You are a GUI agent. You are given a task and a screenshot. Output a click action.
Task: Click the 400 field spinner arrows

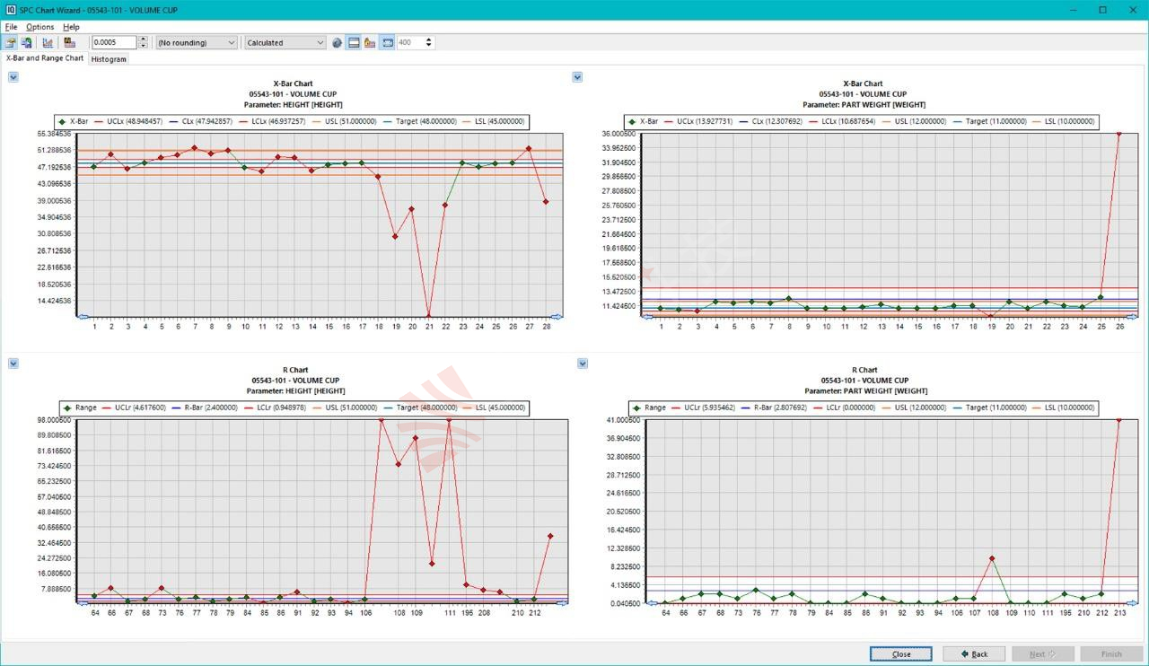point(429,42)
